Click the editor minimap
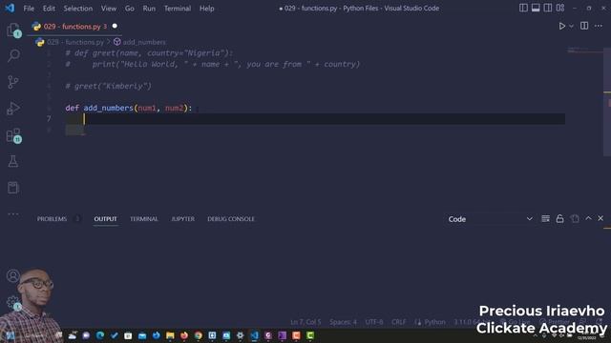Screen dimensions: 611x343 (x=585, y=50)
